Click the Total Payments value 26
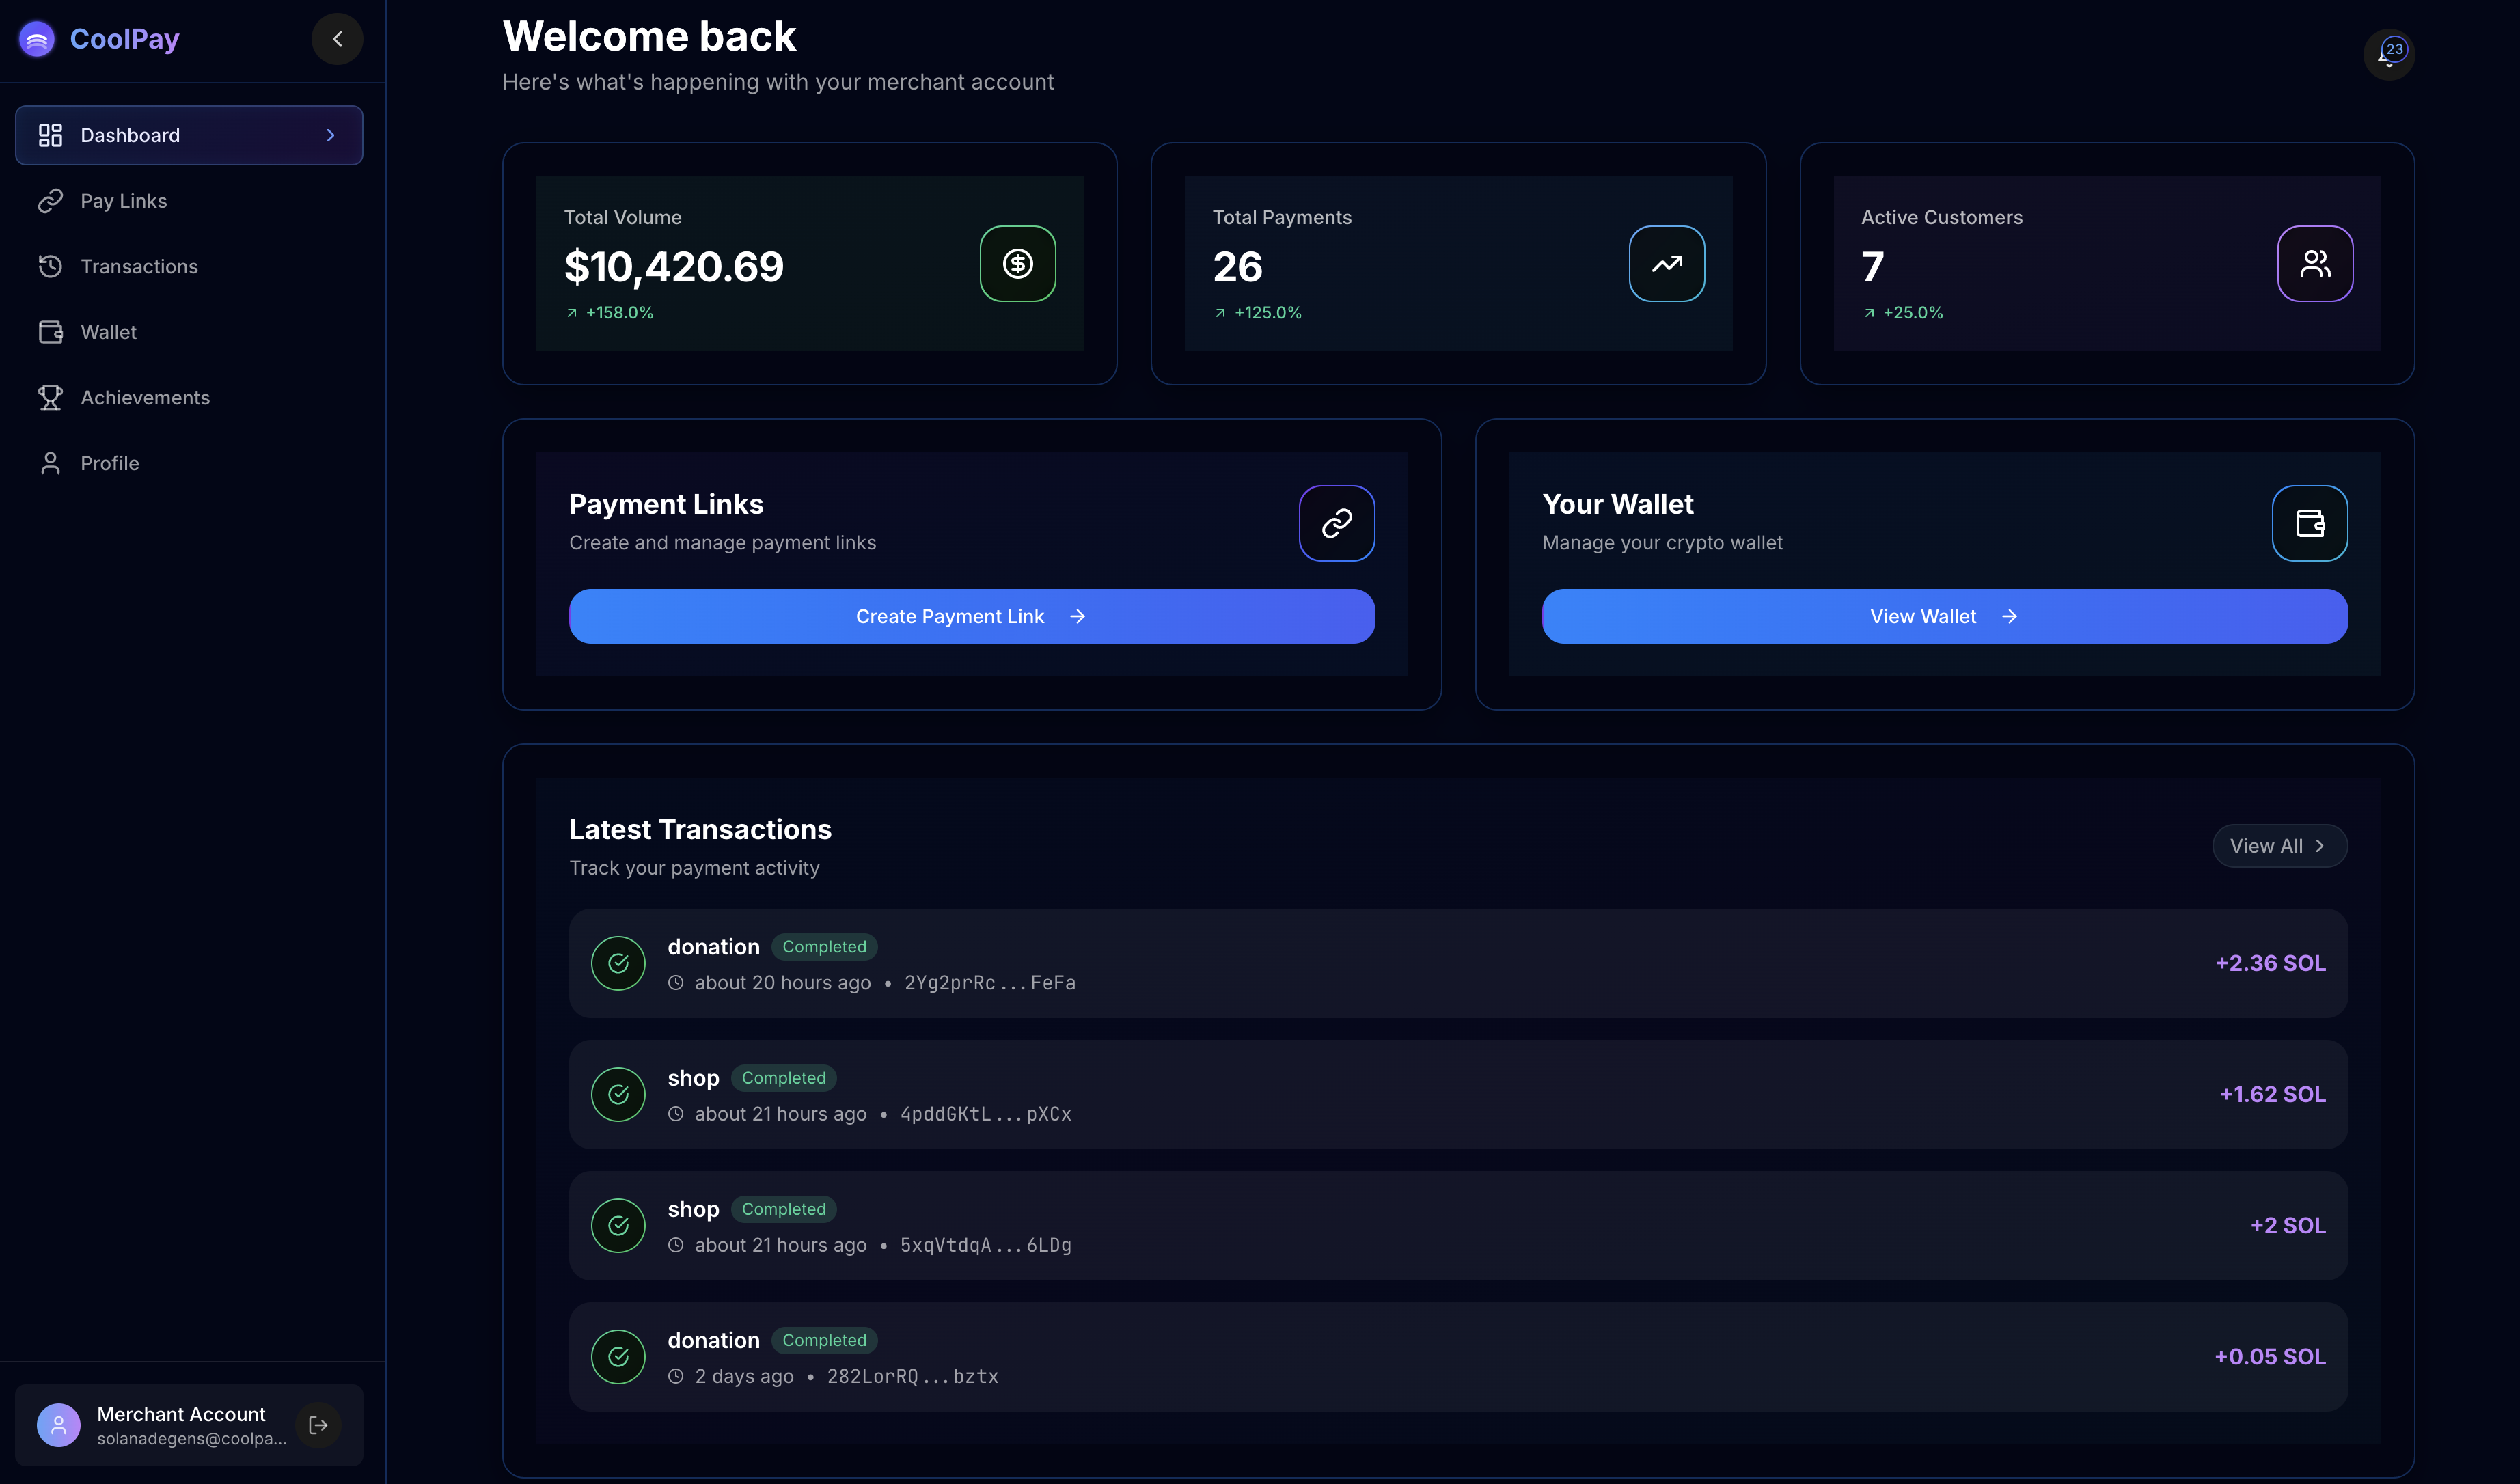2520x1484 pixels. 1238,266
